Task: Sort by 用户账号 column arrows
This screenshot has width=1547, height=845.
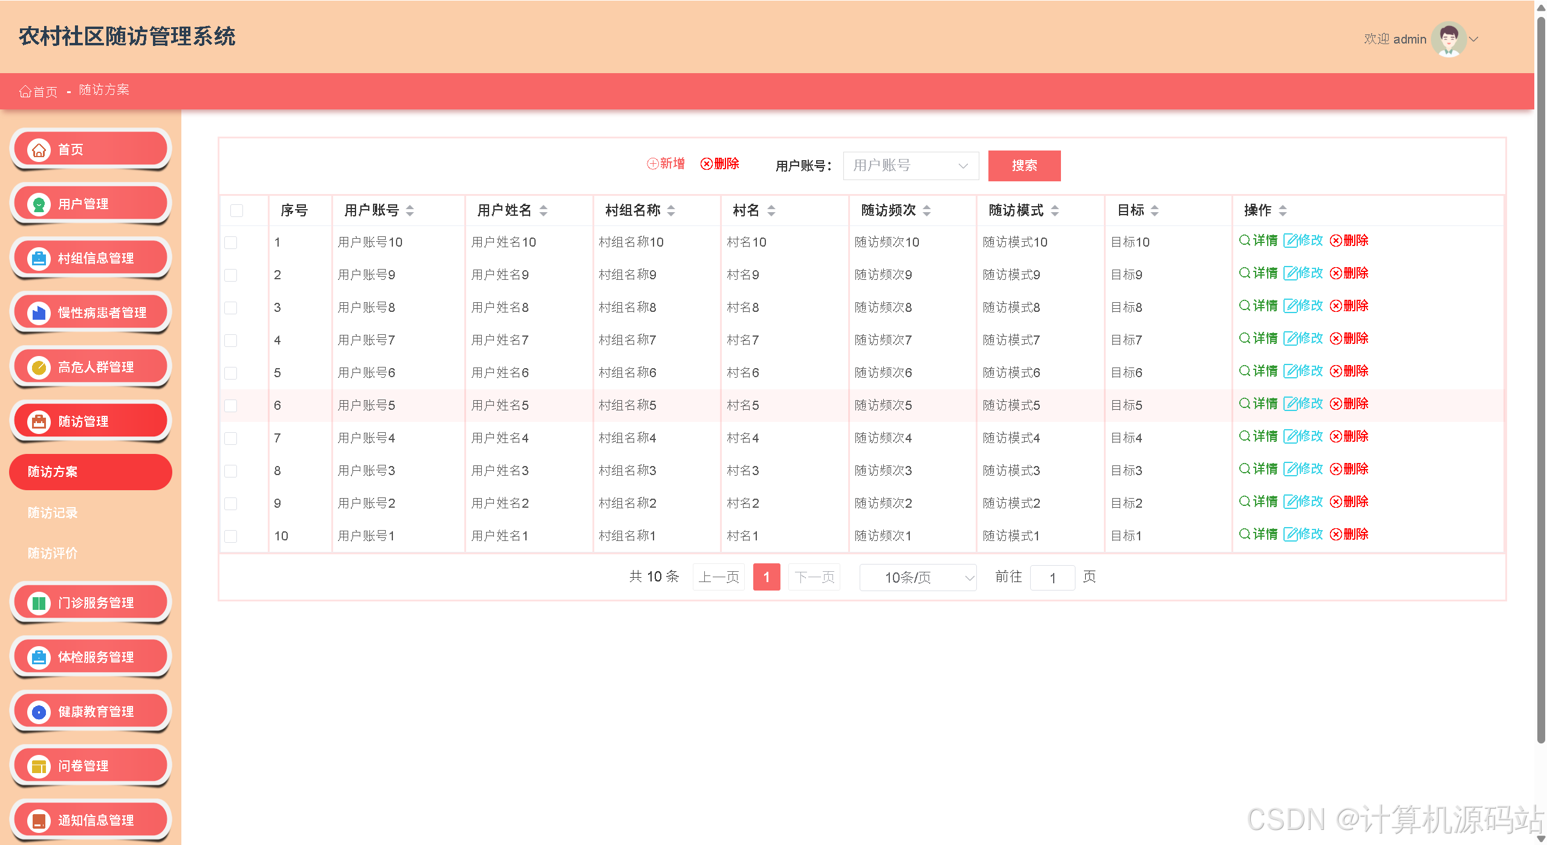Action: point(410,210)
